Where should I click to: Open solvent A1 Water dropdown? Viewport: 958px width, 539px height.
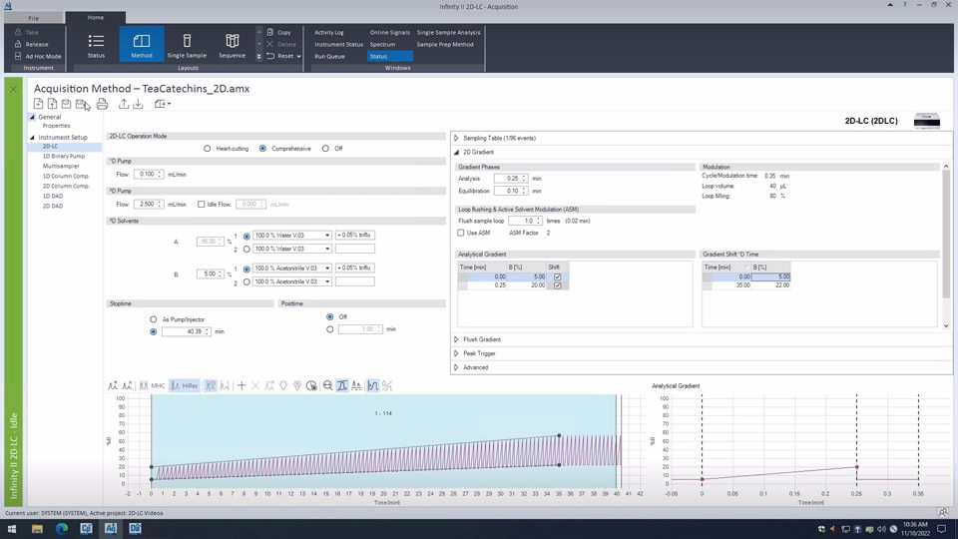click(x=327, y=236)
